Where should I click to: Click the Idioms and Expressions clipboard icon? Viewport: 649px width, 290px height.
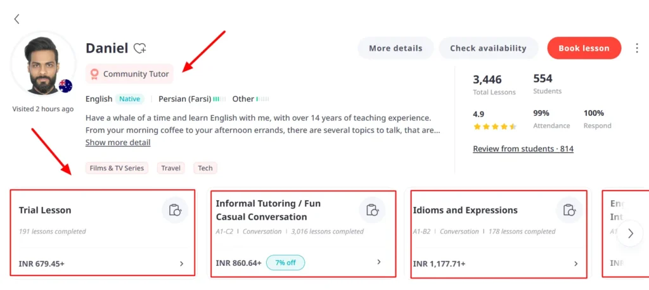pyautogui.click(x=569, y=210)
